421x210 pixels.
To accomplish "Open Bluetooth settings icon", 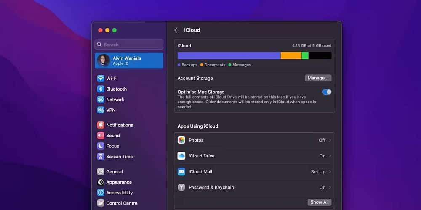I will pyautogui.click(x=101, y=89).
